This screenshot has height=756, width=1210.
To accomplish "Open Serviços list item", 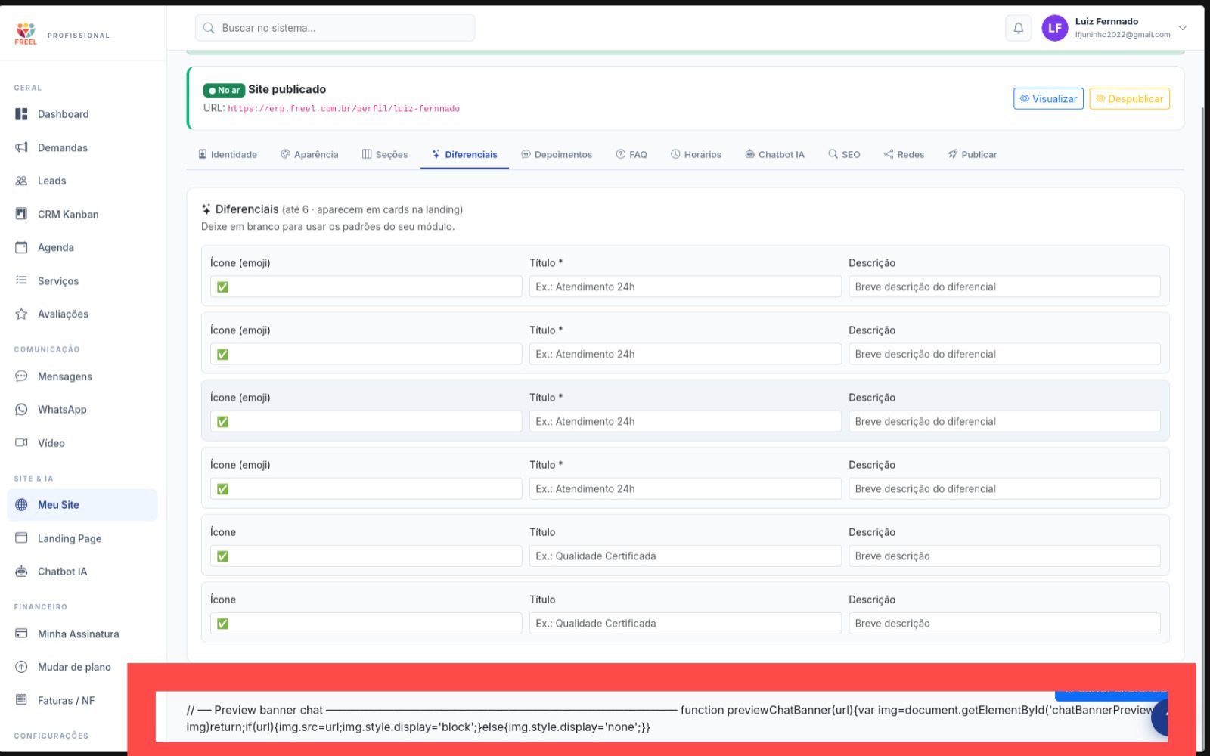I will [57, 280].
